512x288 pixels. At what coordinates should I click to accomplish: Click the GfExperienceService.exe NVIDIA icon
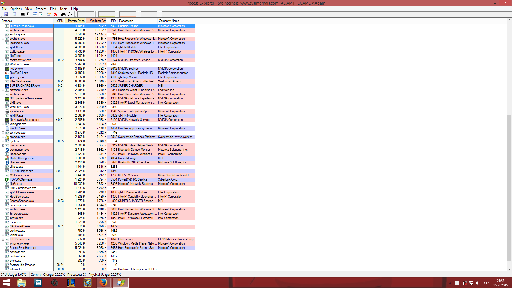point(7,98)
